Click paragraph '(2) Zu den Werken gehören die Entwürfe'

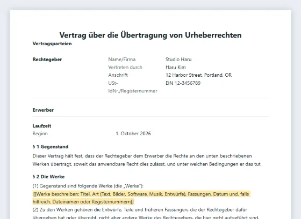[146, 214]
